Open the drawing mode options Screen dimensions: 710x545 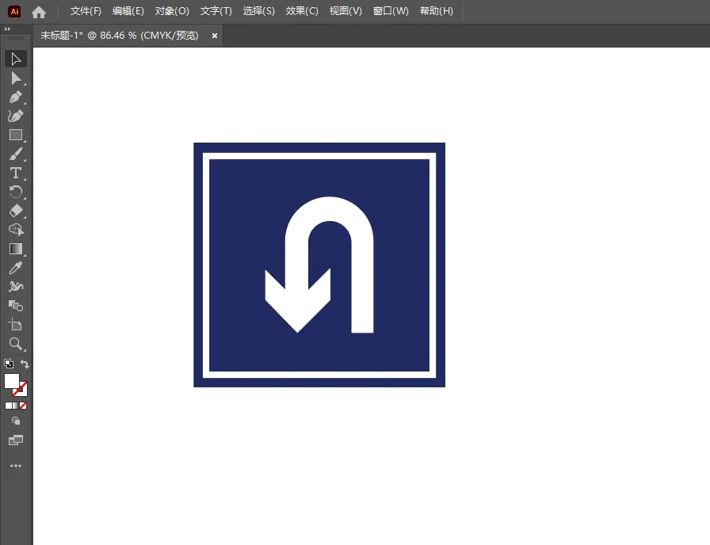point(16,421)
